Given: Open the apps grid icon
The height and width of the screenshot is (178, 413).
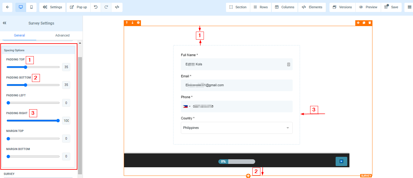Looking at the screenshot, I should (409, 7).
